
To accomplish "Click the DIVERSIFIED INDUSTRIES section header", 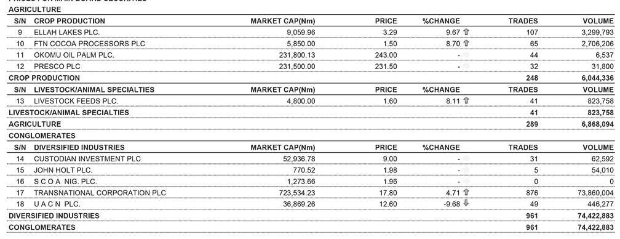I will click(79, 148).
